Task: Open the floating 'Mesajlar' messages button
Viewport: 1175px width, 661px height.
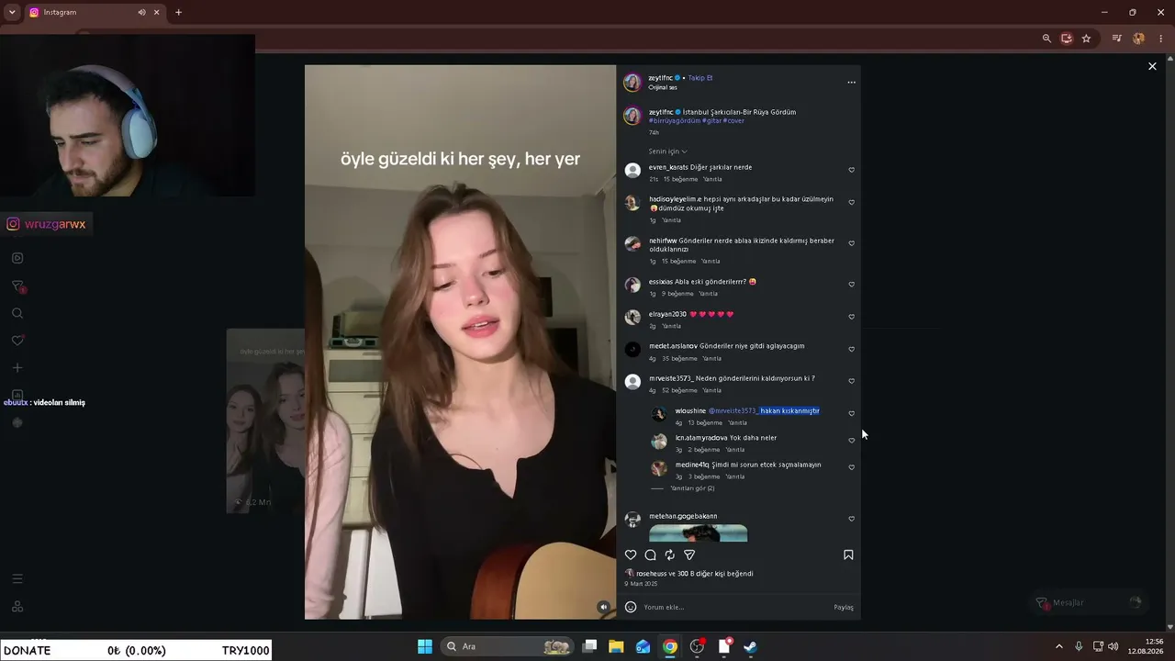Action: 1088,602
